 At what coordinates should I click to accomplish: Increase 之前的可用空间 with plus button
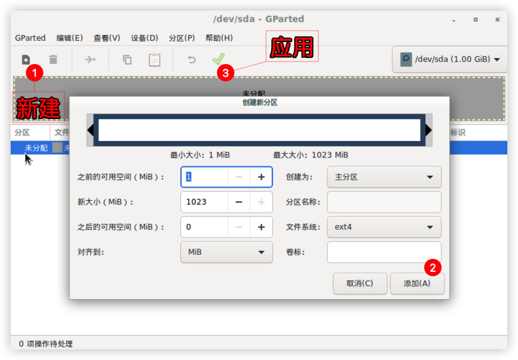point(261,177)
